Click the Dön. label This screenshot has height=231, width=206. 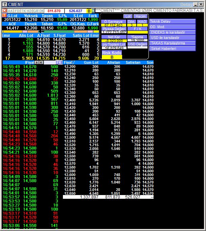[x=131, y=22]
